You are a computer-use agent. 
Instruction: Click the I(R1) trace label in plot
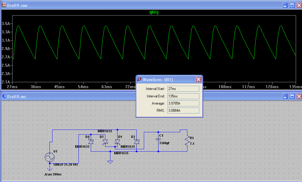tap(154, 13)
